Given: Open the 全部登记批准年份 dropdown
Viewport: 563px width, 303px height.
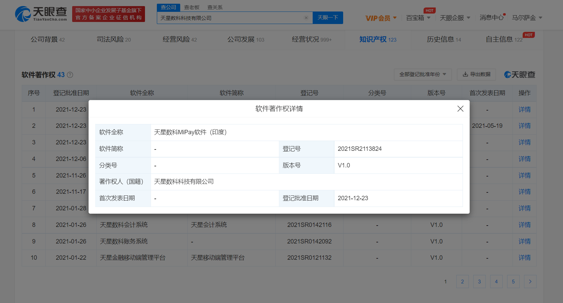Looking at the screenshot, I should pyautogui.click(x=423, y=74).
